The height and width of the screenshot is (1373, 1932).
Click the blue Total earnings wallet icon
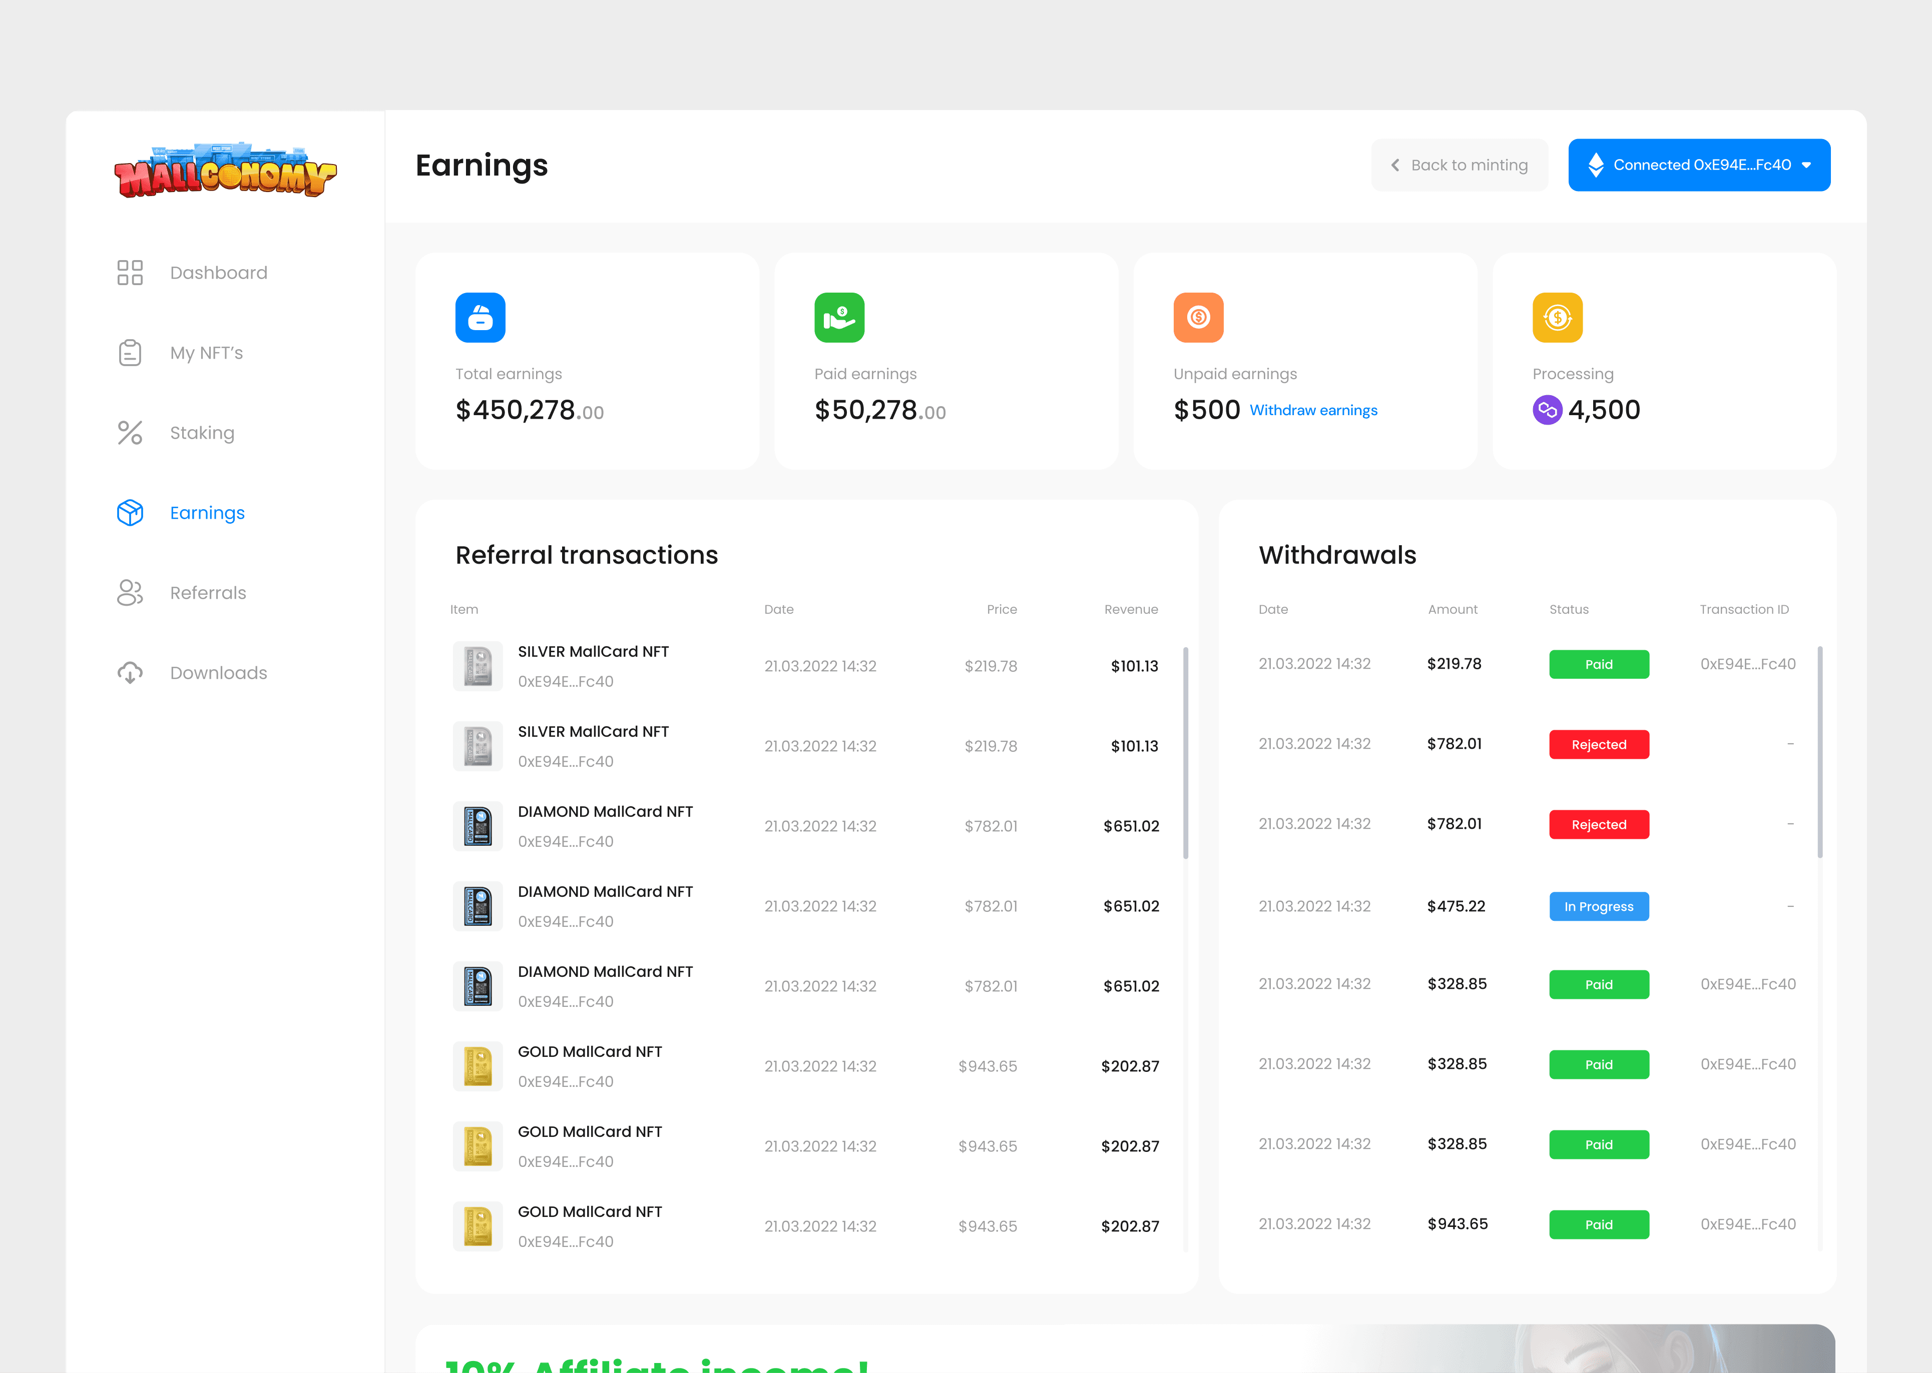pos(479,317)
